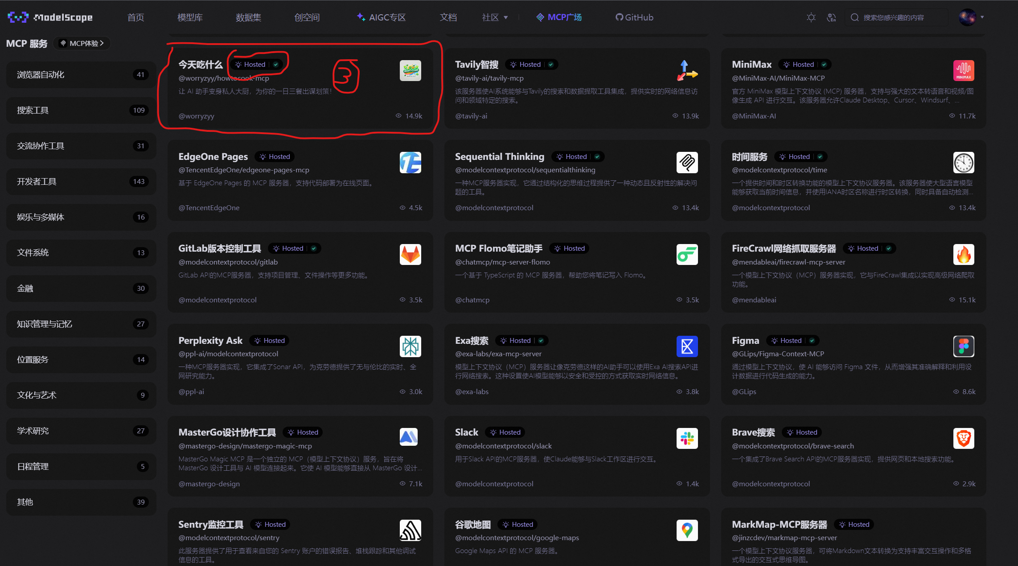Click the ModelScope logo
The height and width of the screenshot is (566, 1018).
point(50,17)
